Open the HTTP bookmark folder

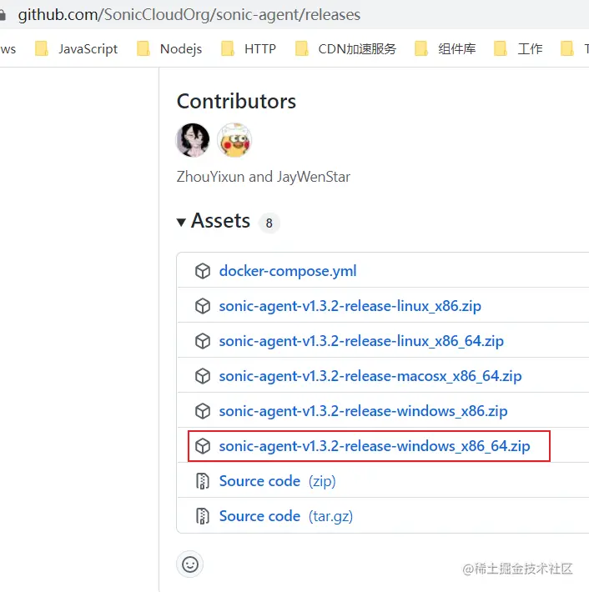(x=249, y=48)
